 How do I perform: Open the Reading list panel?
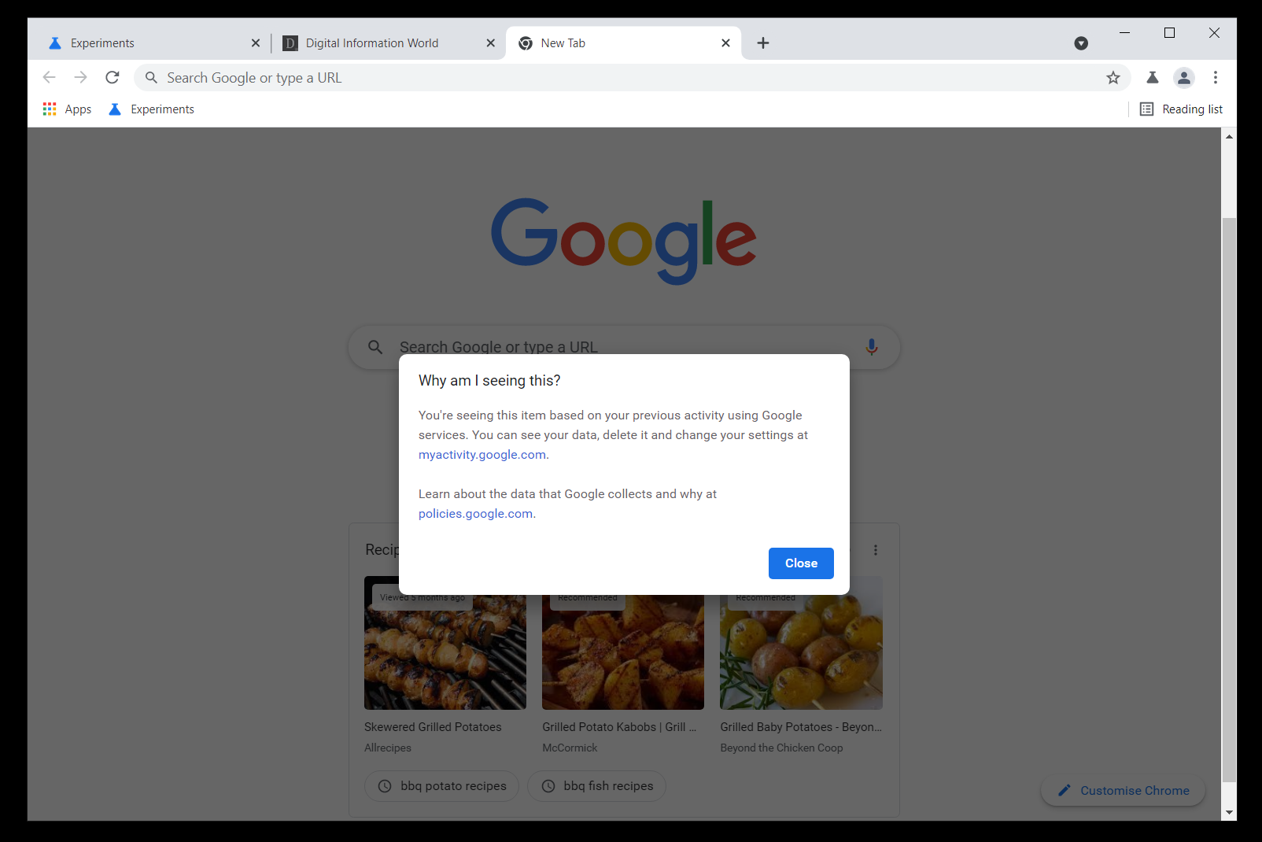tap(1182, 109)
